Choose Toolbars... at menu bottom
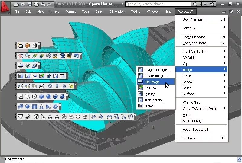Viewport: 242px width, 163px height. click(201, 138)
